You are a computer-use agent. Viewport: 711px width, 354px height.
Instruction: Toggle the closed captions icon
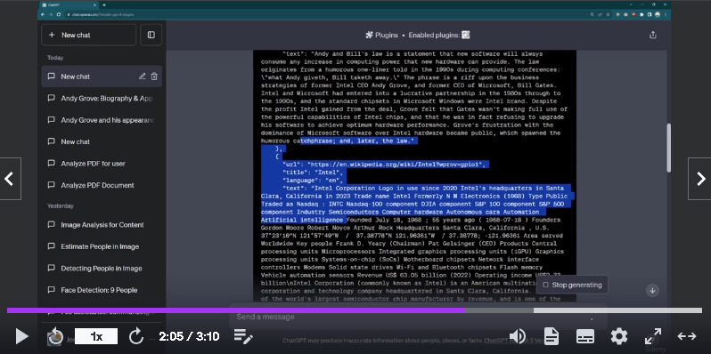pos(585,336)
